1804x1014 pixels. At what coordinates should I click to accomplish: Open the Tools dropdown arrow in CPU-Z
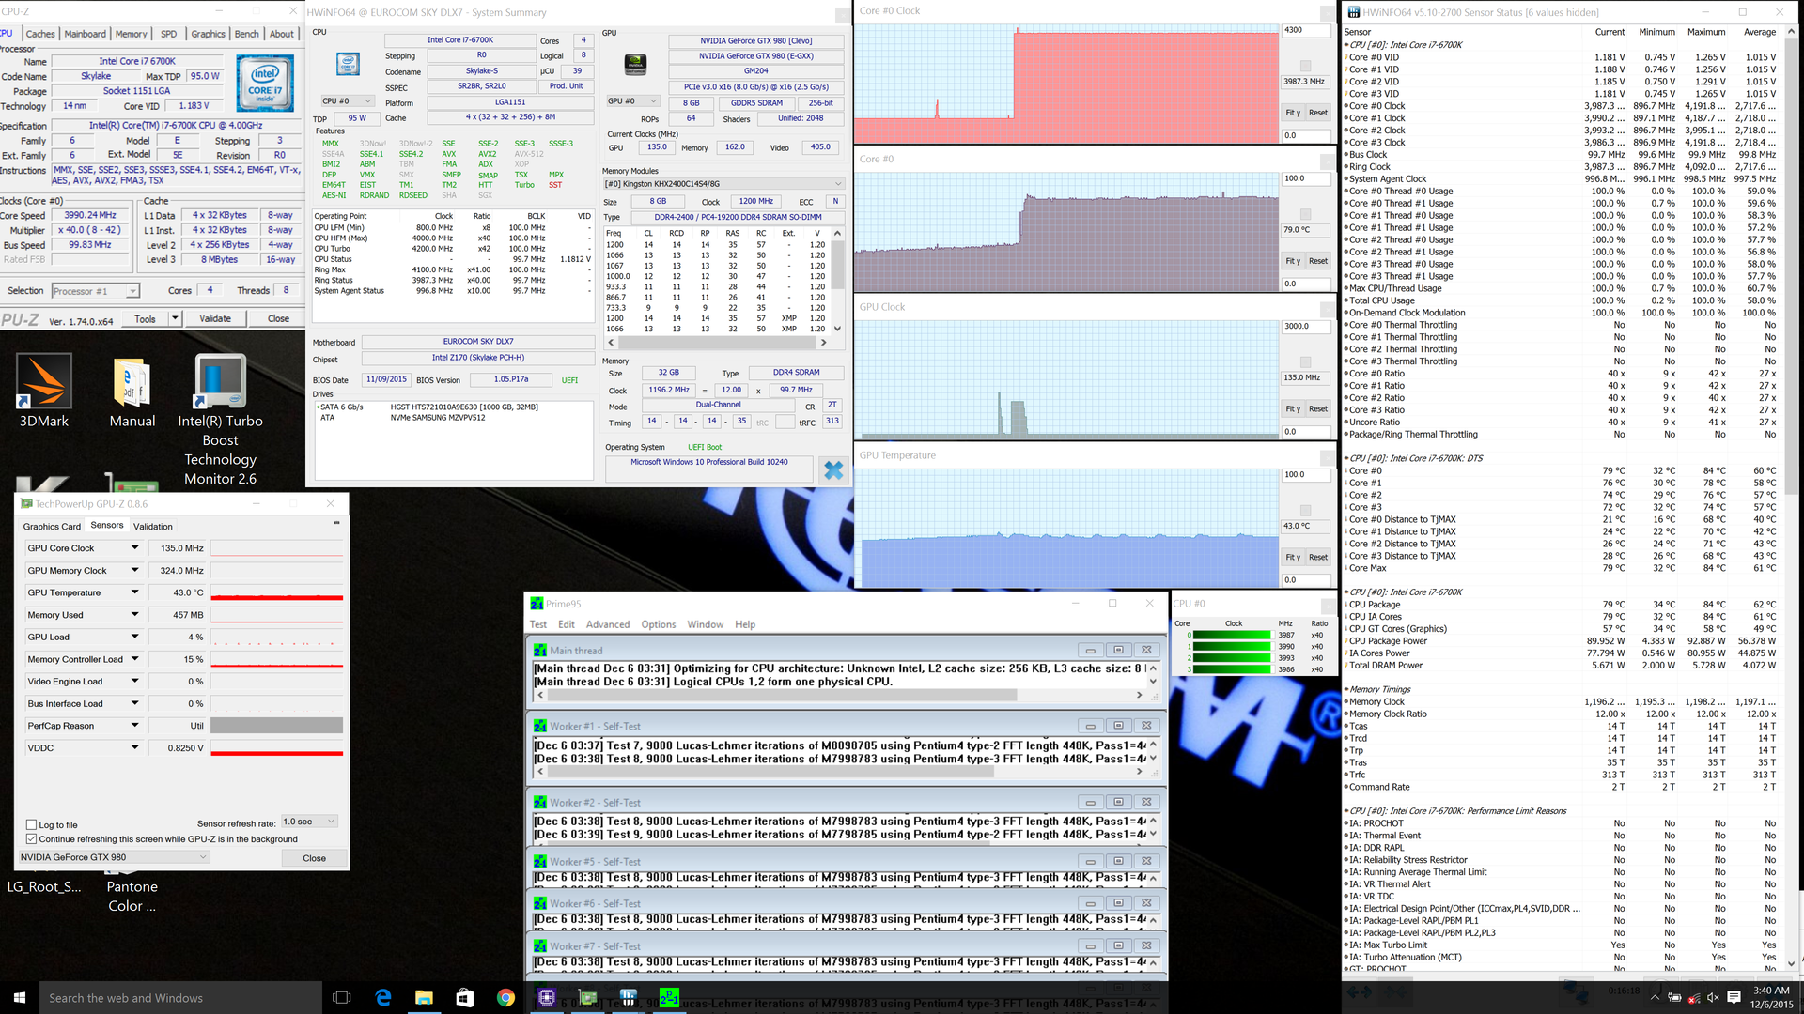point(175,318)
